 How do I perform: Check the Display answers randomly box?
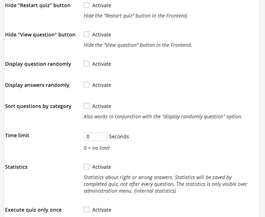[87, 85]
